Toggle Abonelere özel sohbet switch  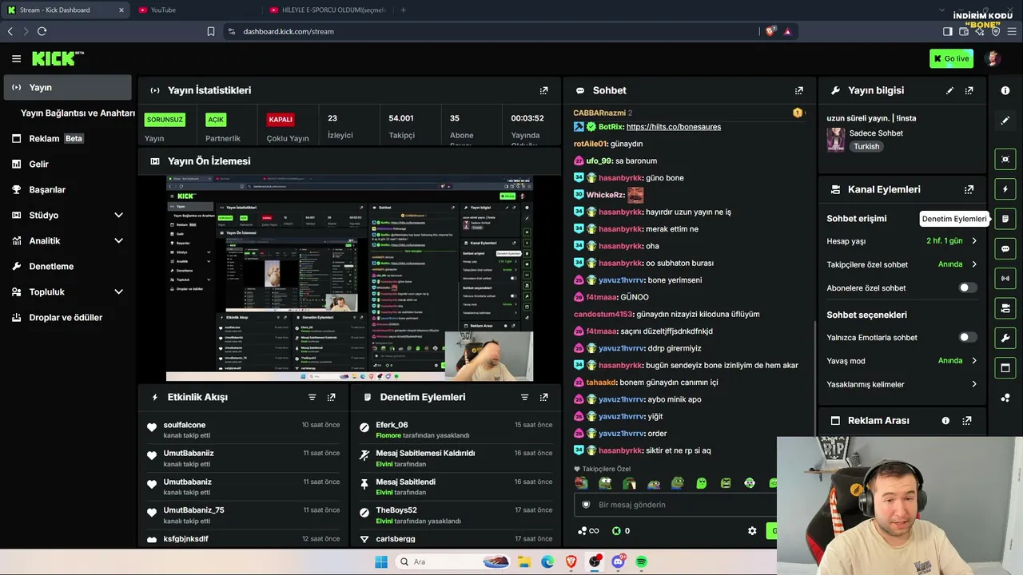click(968, 287)
